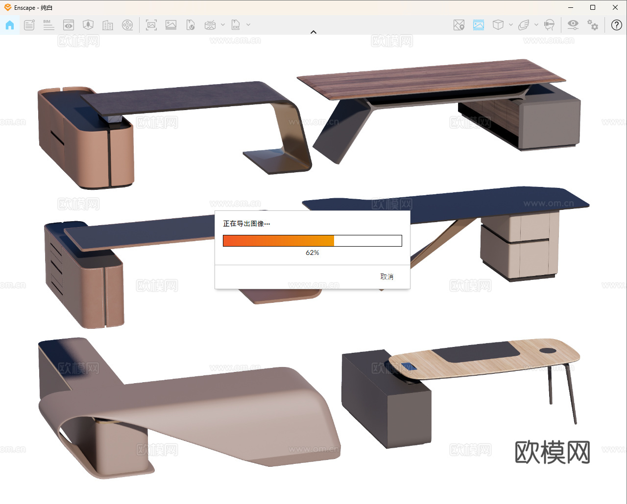The image size is (627, 504).
Task: Expand the 360 panorama dropdown arrow
Action: [x=223, y=25]
